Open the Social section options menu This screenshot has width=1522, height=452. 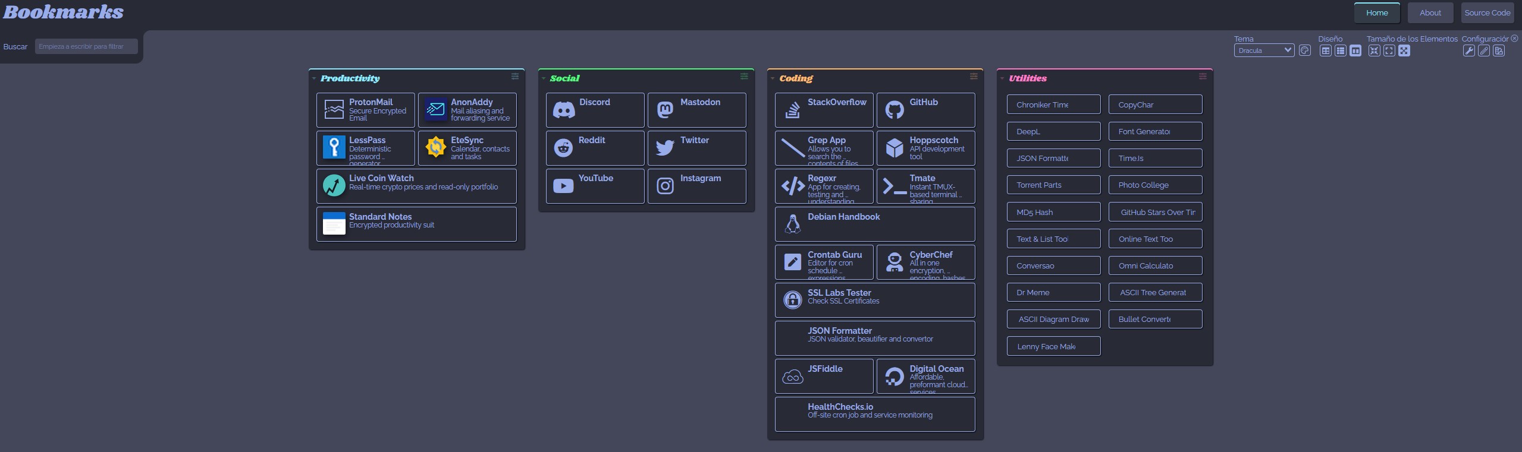(x=744, y=77)
